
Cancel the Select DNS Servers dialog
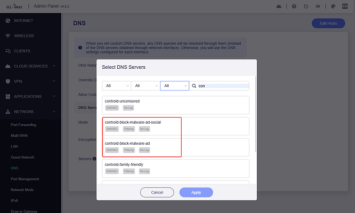pos(157,192)
